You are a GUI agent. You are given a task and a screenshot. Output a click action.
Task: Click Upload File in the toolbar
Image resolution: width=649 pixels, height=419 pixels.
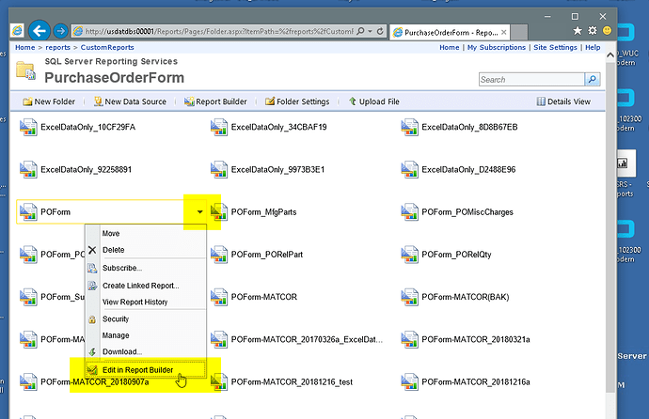tap(374, 101)
